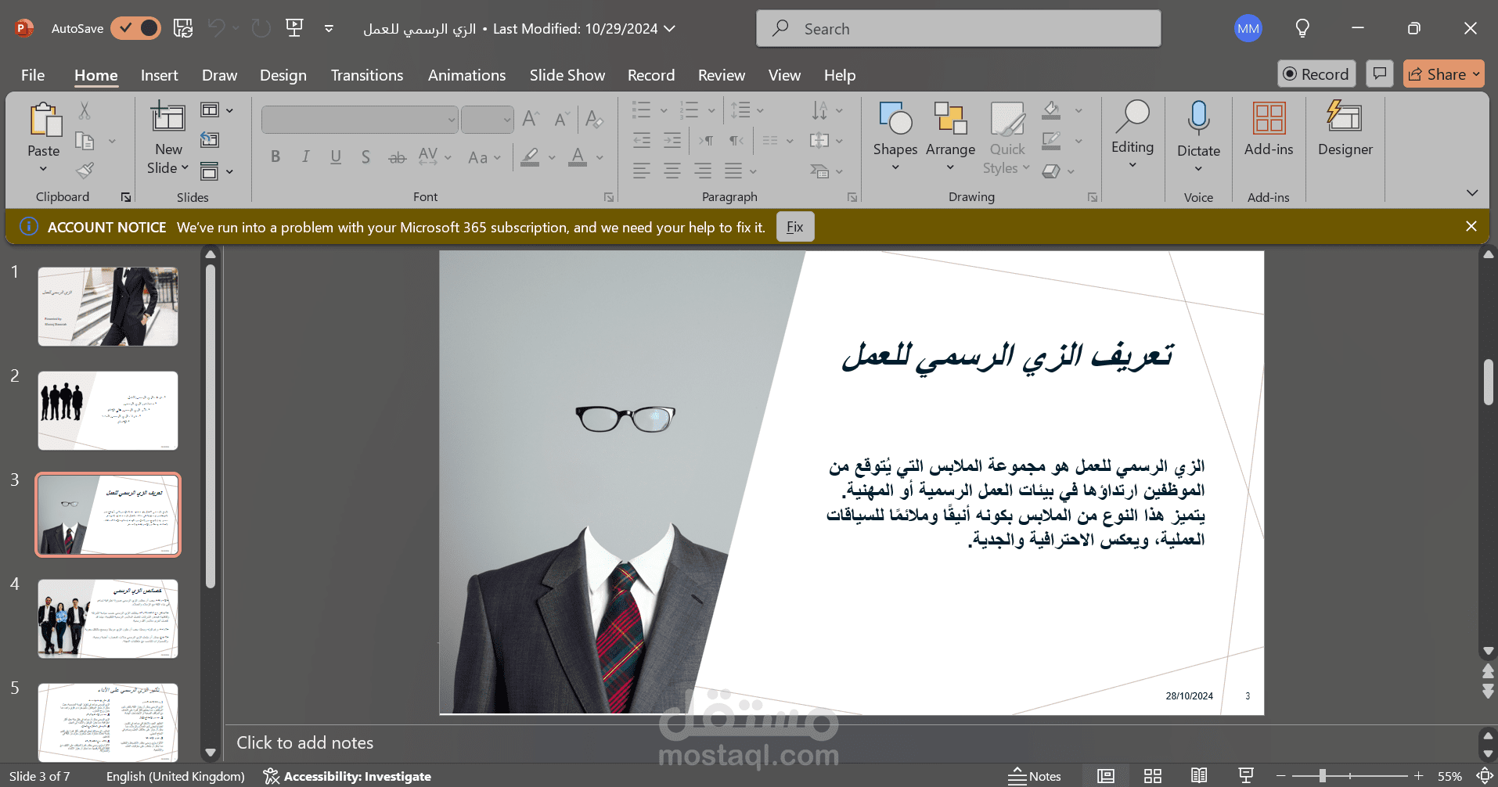Click the lightbulb ideas icon

(x=1302, y=29)
